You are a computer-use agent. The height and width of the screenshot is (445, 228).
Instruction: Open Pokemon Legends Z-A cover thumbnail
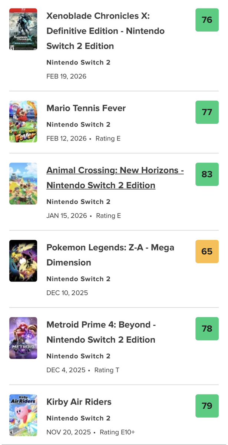[23, 261]
